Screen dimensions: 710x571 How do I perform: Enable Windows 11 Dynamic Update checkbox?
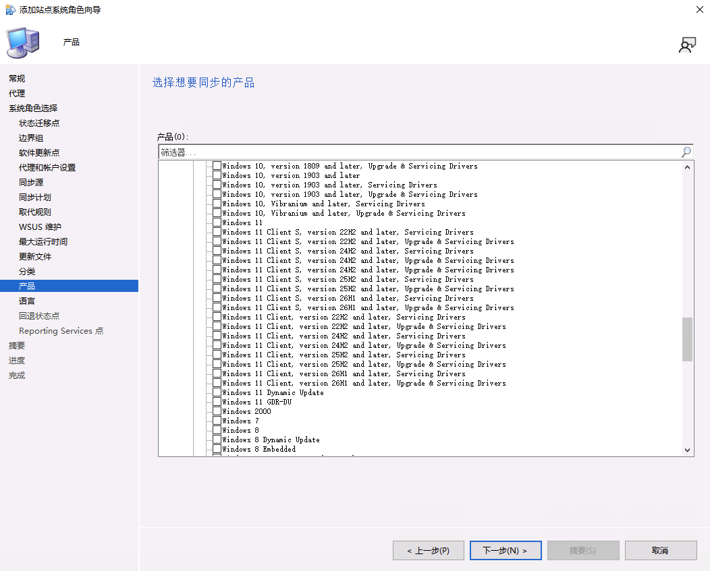pyautogui.click(x=217, y=392)
